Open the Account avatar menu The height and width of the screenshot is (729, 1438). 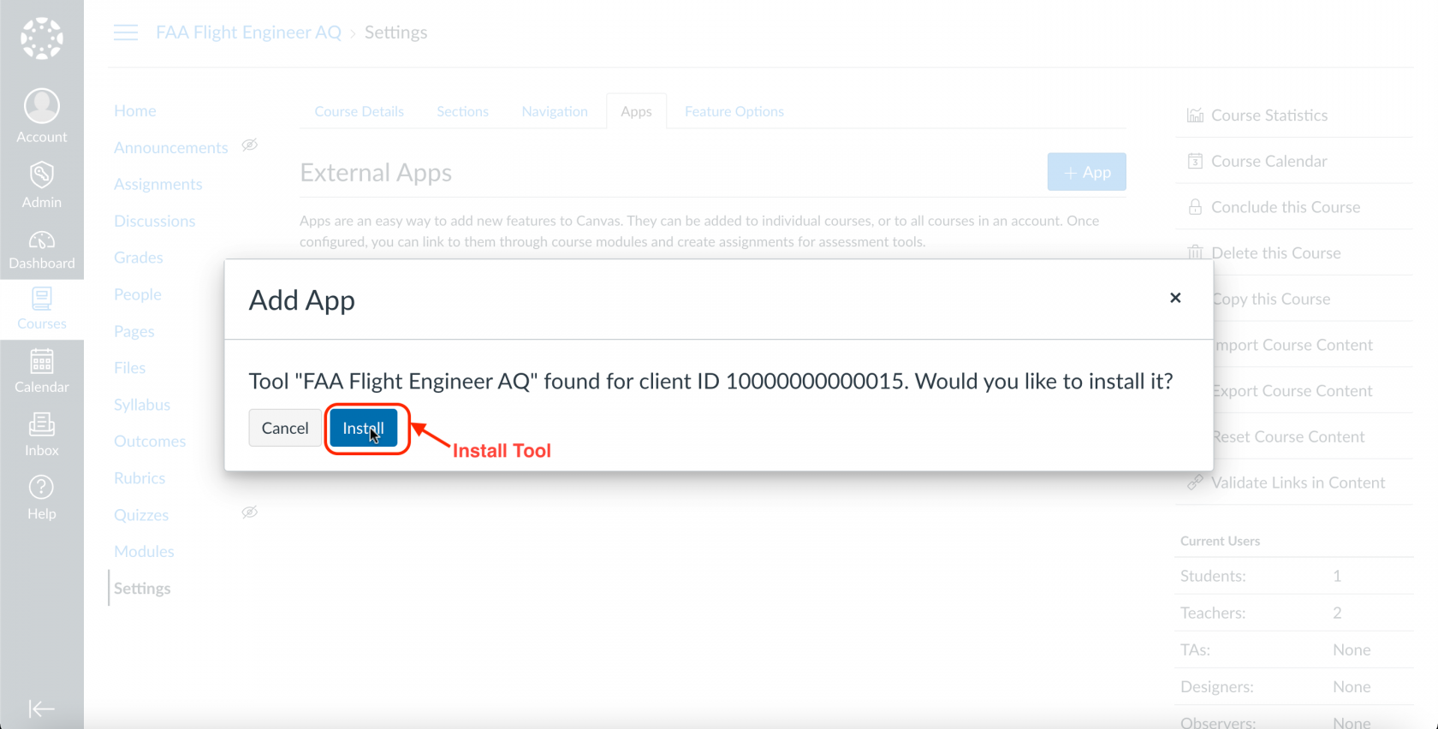pos(42,106)
